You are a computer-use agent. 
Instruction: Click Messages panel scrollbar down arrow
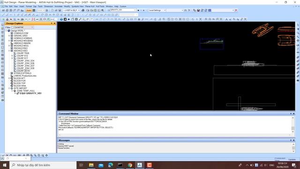pyautogui.click(x=293, y=151)
